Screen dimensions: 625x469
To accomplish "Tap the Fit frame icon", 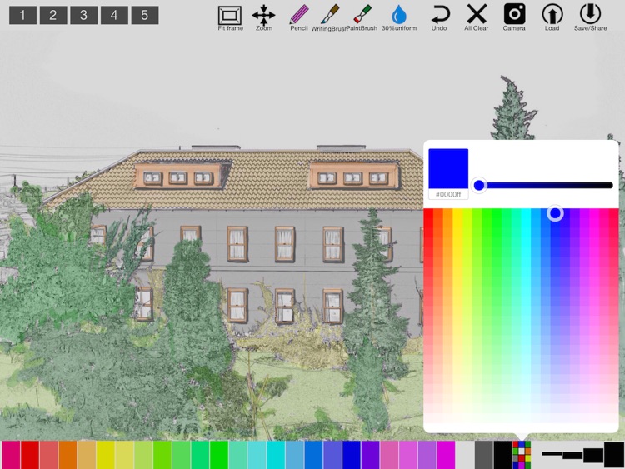I will (230, 16).
